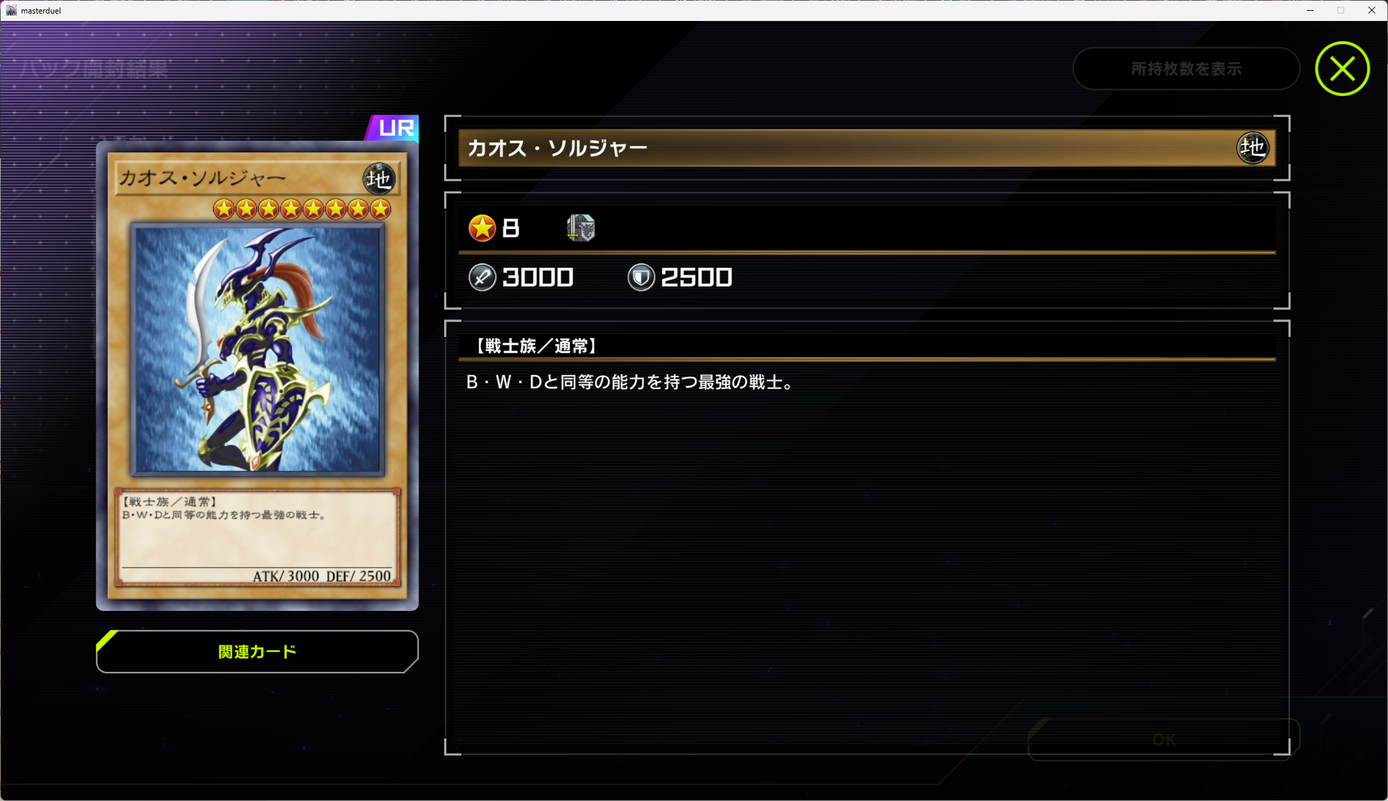Click the 【戦士族／通常】 type line

coord(536,346)
